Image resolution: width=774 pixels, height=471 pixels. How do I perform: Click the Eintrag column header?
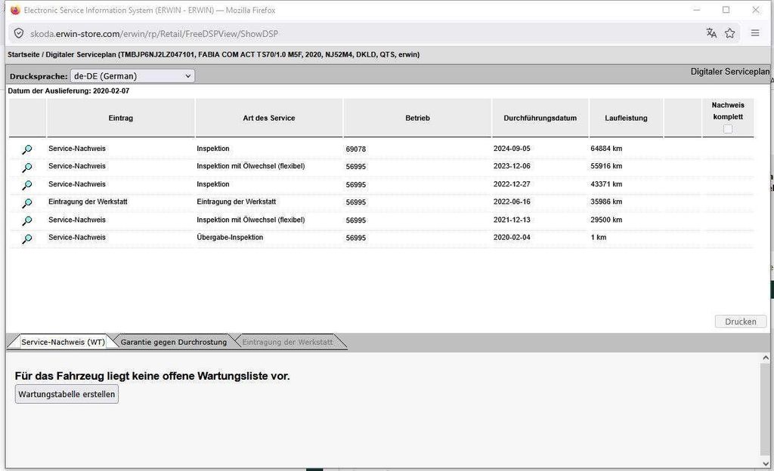pyautogui.click(x=121, y=119)
